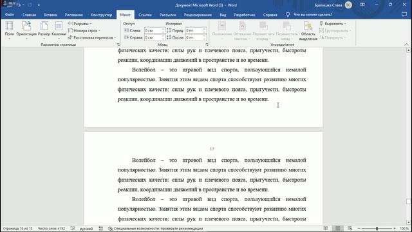412x232 pixels.
Task: Click the proofing errors book icon
Action: click(x=73, y=229)
